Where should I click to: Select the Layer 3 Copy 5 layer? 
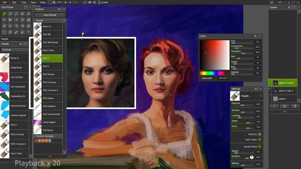[283, 83]
